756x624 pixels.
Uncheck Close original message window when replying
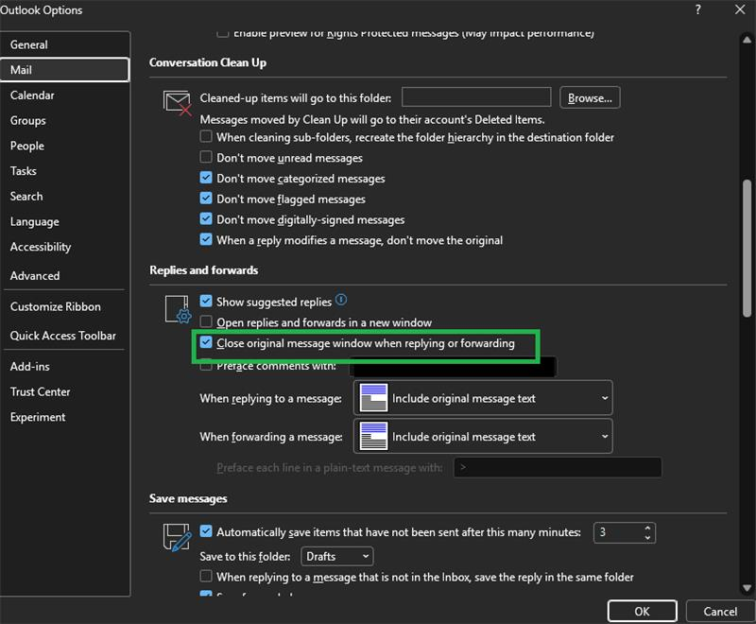coord(206,342)
